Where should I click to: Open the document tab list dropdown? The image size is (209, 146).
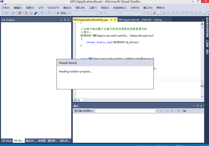click(x=203, y=20)
